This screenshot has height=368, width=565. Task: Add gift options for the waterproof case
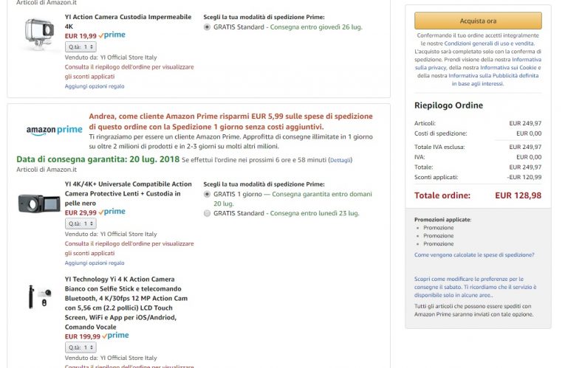coord(94,86)
